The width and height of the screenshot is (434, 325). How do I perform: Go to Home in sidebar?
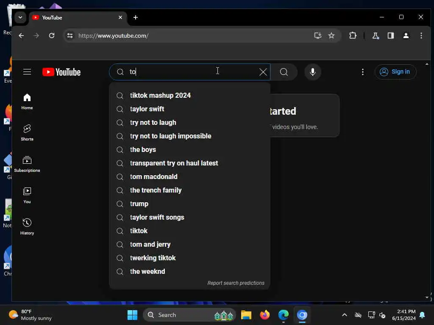click(x=27, y=102)
